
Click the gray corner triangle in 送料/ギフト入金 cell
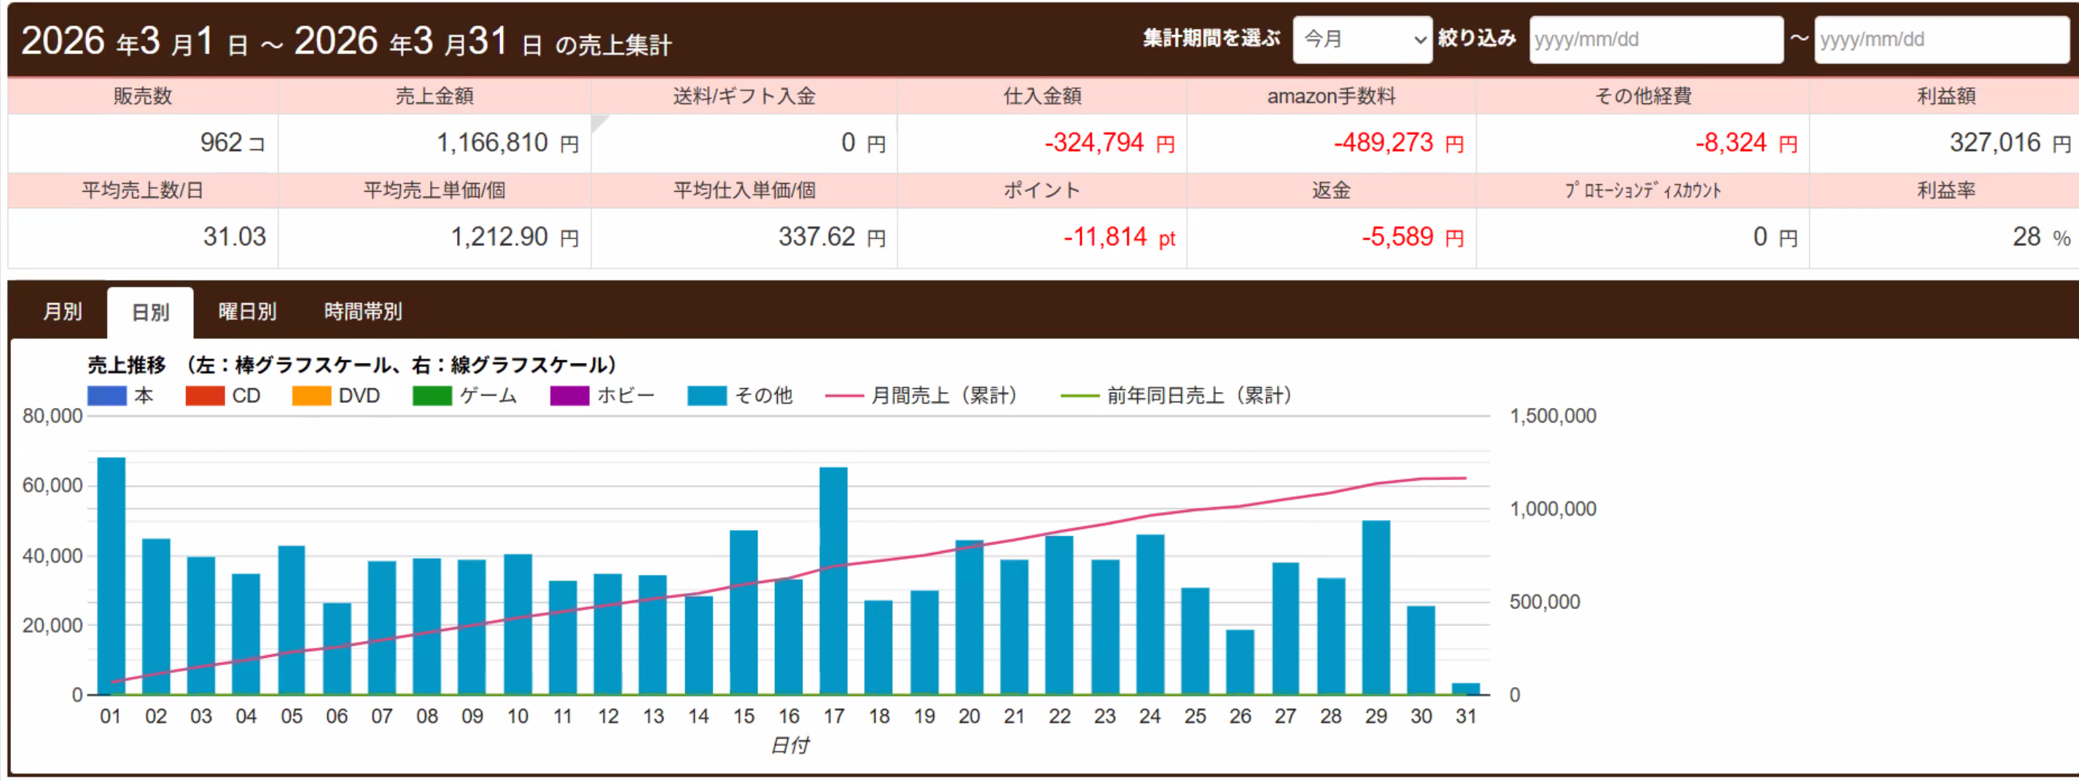pos(598,121)
